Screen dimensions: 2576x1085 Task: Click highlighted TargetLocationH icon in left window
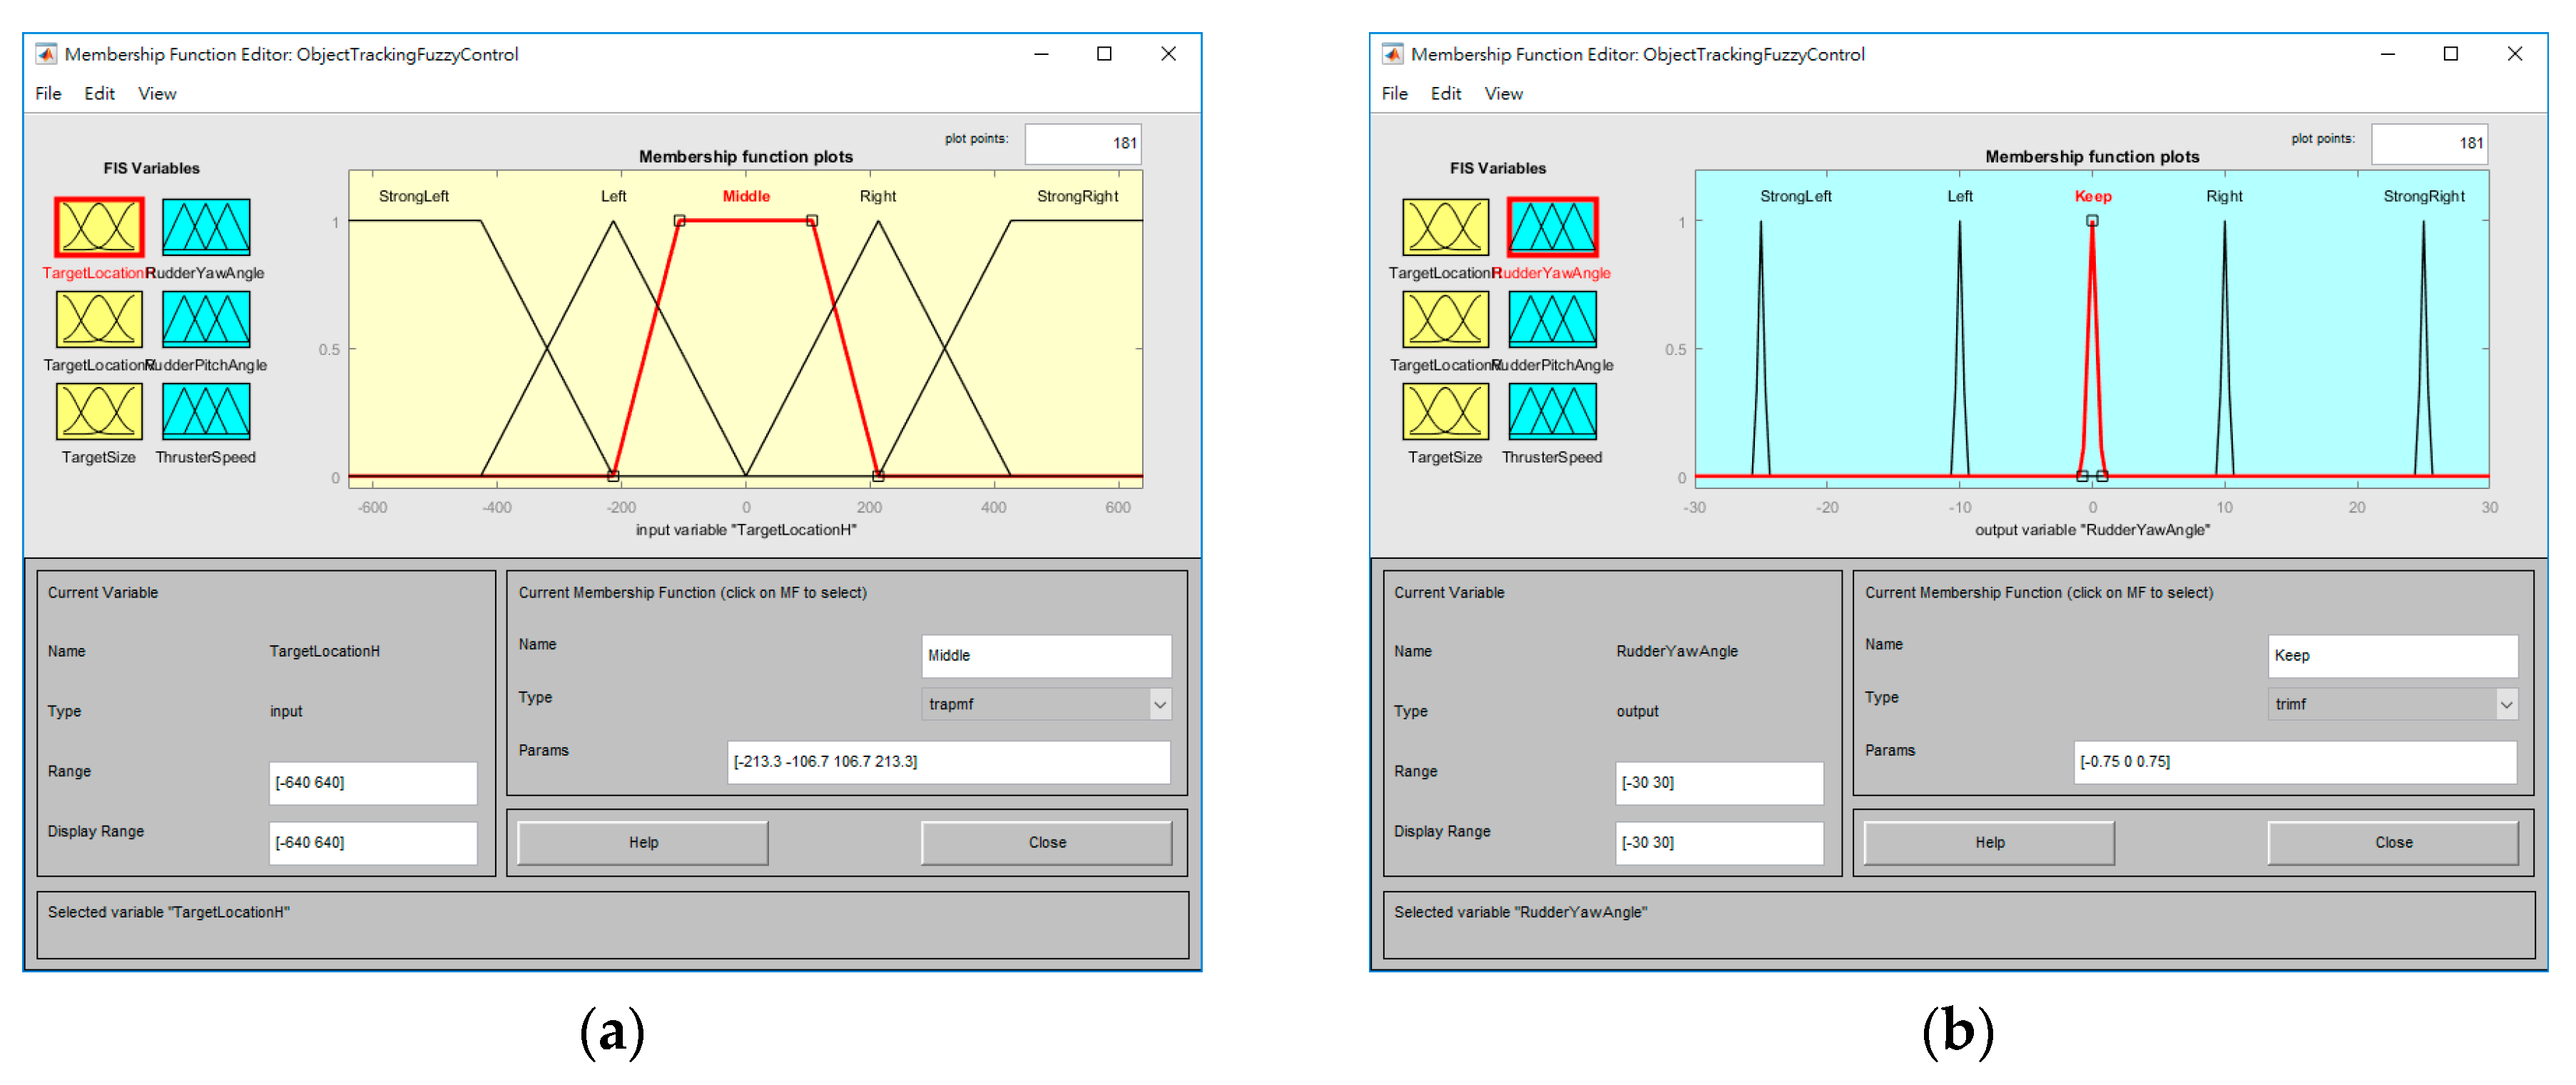click(99, 228)
